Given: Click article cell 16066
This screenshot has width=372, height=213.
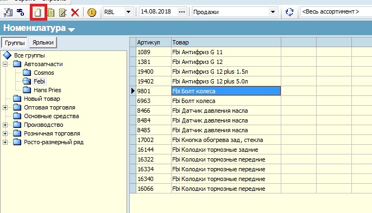Looking at the screenshot, I should pos(154,189).
